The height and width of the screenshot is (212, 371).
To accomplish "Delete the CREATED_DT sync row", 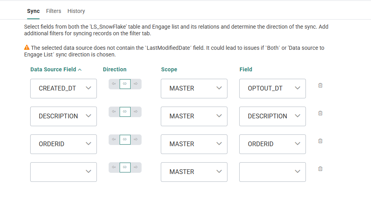I will pos(320,85).
